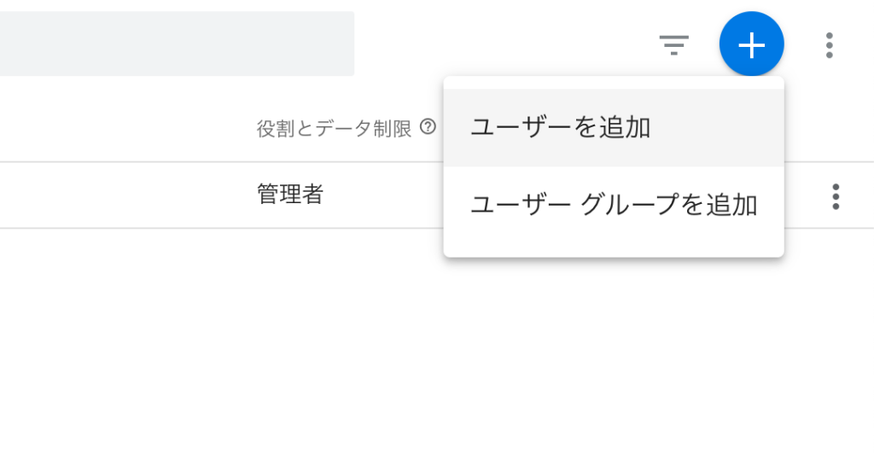Open the filter icon beside the plus button

click(x=674, y=44)
